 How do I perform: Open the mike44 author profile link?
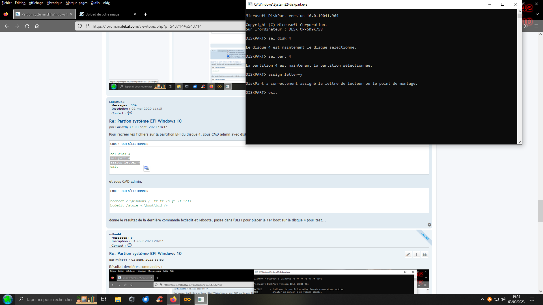pyautogui.click(x=121, y=260)
